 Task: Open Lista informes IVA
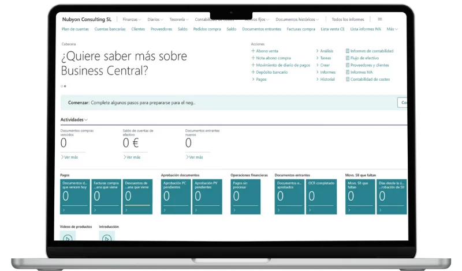point(366,29)
